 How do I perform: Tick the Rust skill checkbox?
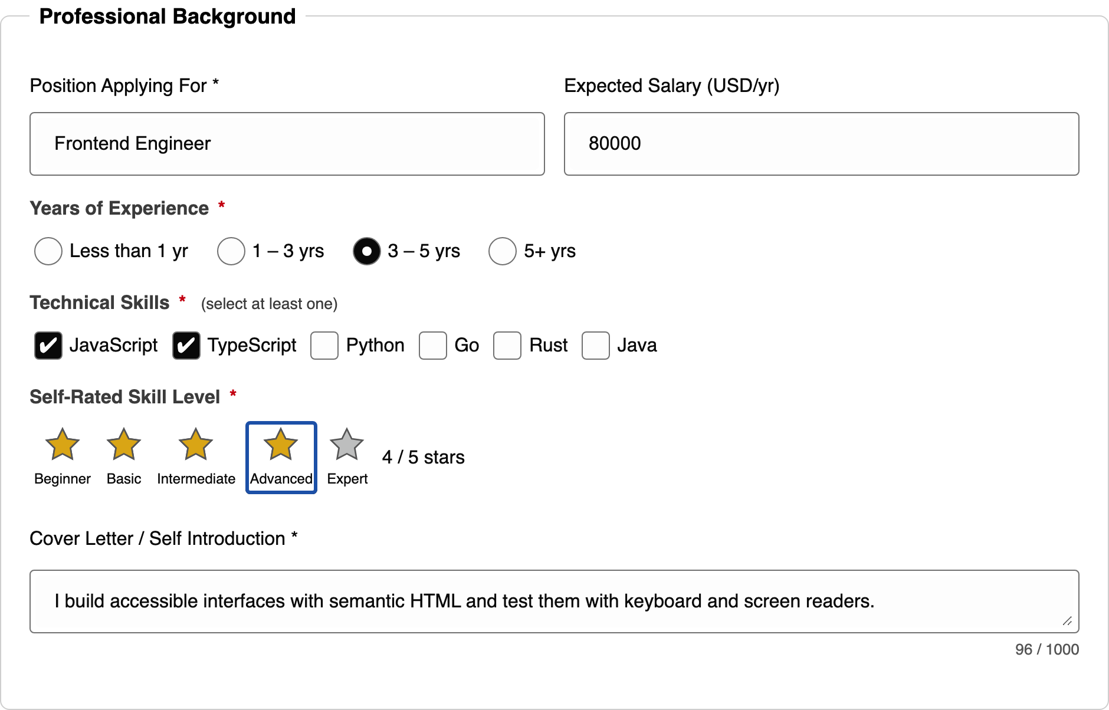coord(507,346)
